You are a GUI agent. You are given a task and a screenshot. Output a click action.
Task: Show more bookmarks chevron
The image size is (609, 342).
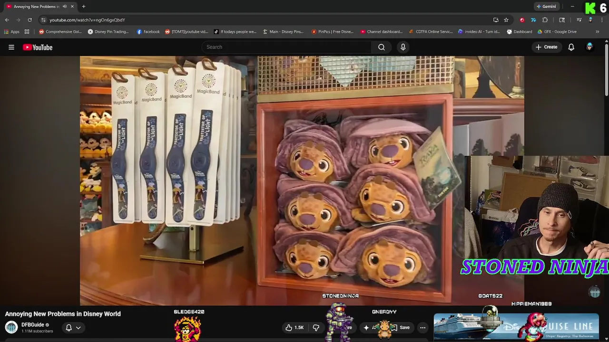(x=597, y=32)
